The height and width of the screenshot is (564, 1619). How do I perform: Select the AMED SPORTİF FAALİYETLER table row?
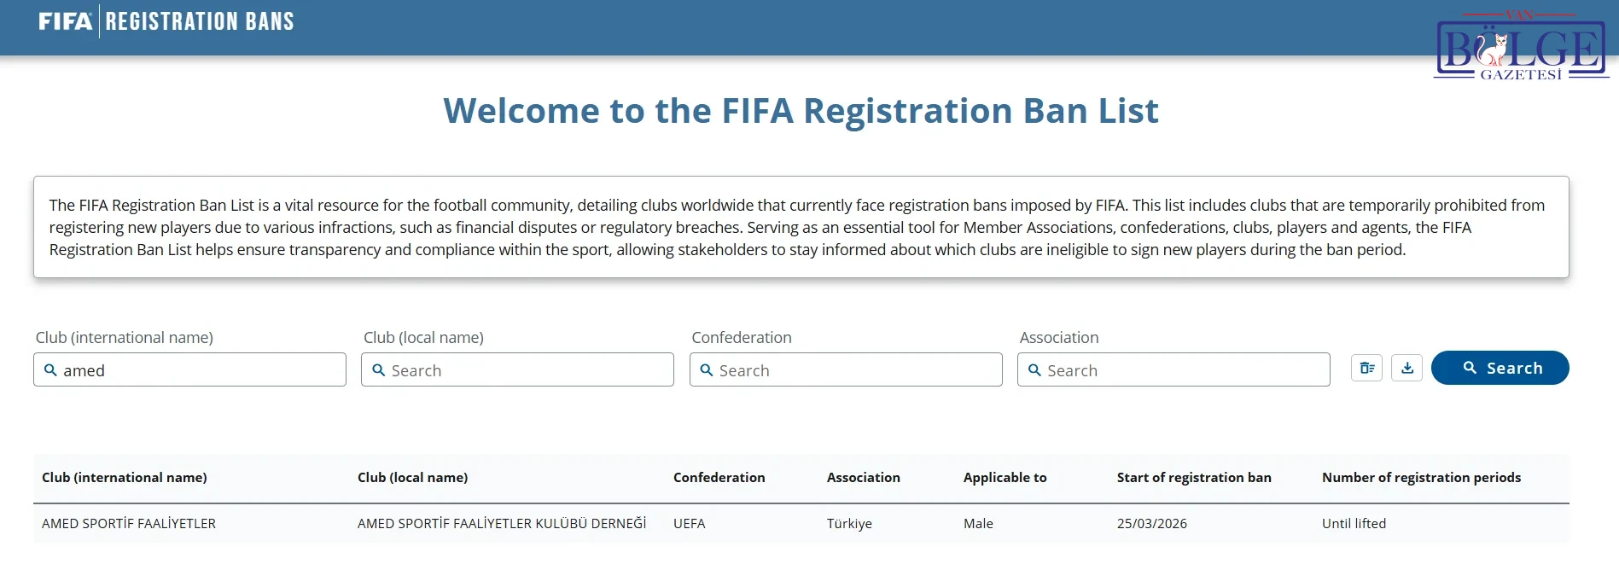[801, 523]
